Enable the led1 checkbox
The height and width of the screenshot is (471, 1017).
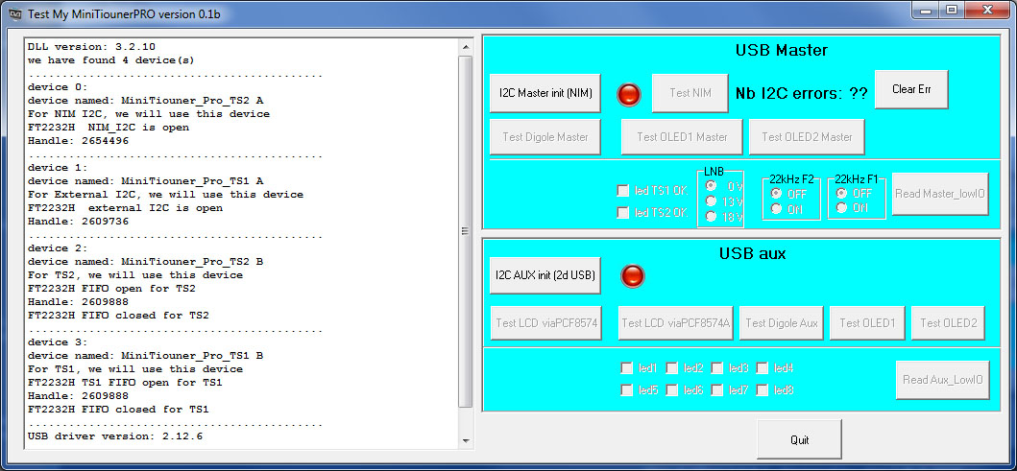[x=627, y=367]
